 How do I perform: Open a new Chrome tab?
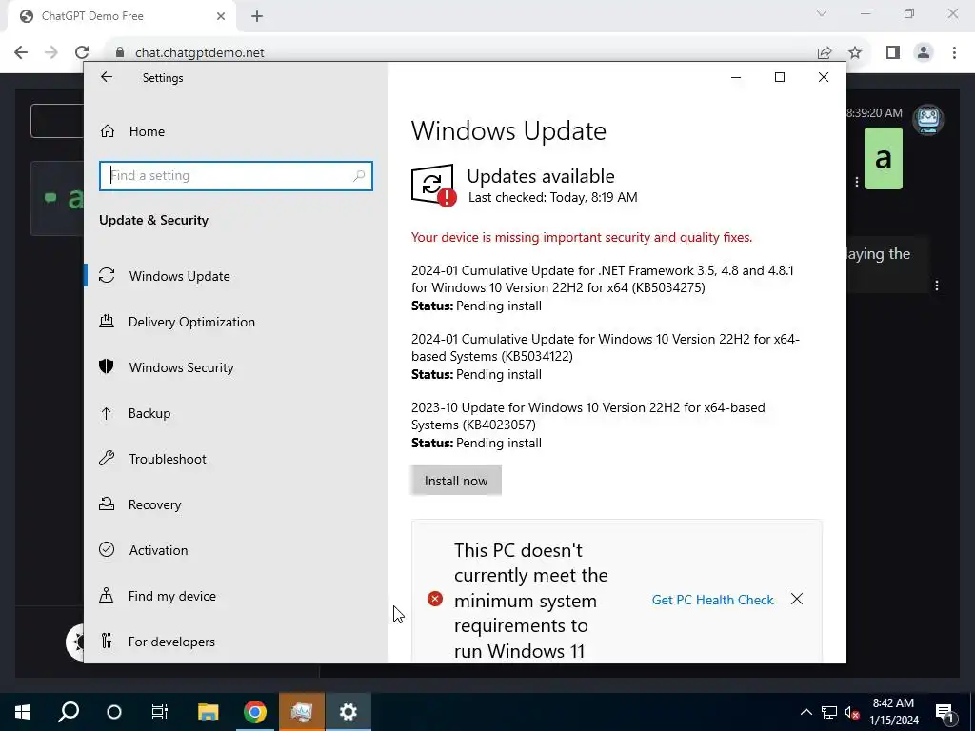[257, 16]
